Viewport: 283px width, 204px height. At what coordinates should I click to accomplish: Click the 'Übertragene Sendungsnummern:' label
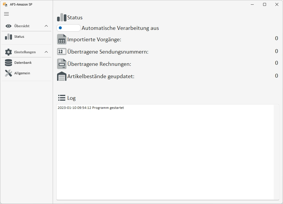click(108, 52)
